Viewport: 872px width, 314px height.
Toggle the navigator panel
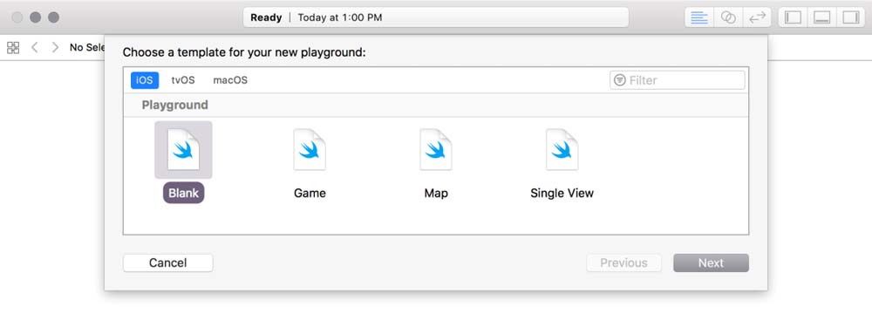(x=793, y=17)
